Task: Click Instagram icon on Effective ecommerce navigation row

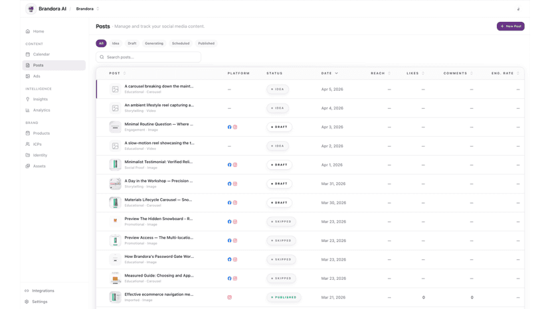Action: coord(229,297)
